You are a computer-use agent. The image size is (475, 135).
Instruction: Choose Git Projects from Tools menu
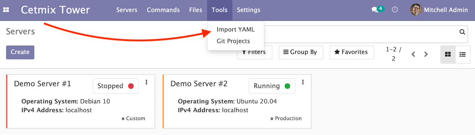click(x=233, y=41)
